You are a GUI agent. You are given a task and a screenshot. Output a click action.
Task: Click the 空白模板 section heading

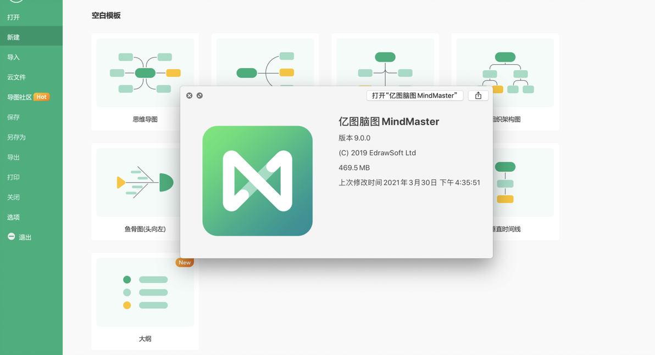pyautogui.click(x=106, y=15)
